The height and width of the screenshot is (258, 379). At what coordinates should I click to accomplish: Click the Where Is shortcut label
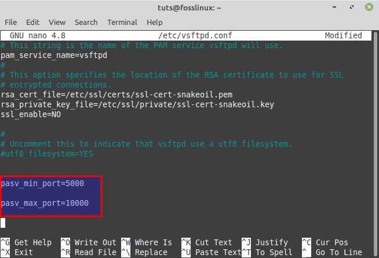[153, 242]
